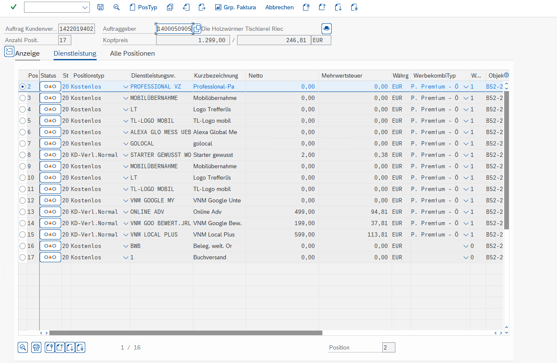Screen dimensions: 557x363
Task: Click the top toolbar search-check magnifier icon
Action: coord(116,7)
